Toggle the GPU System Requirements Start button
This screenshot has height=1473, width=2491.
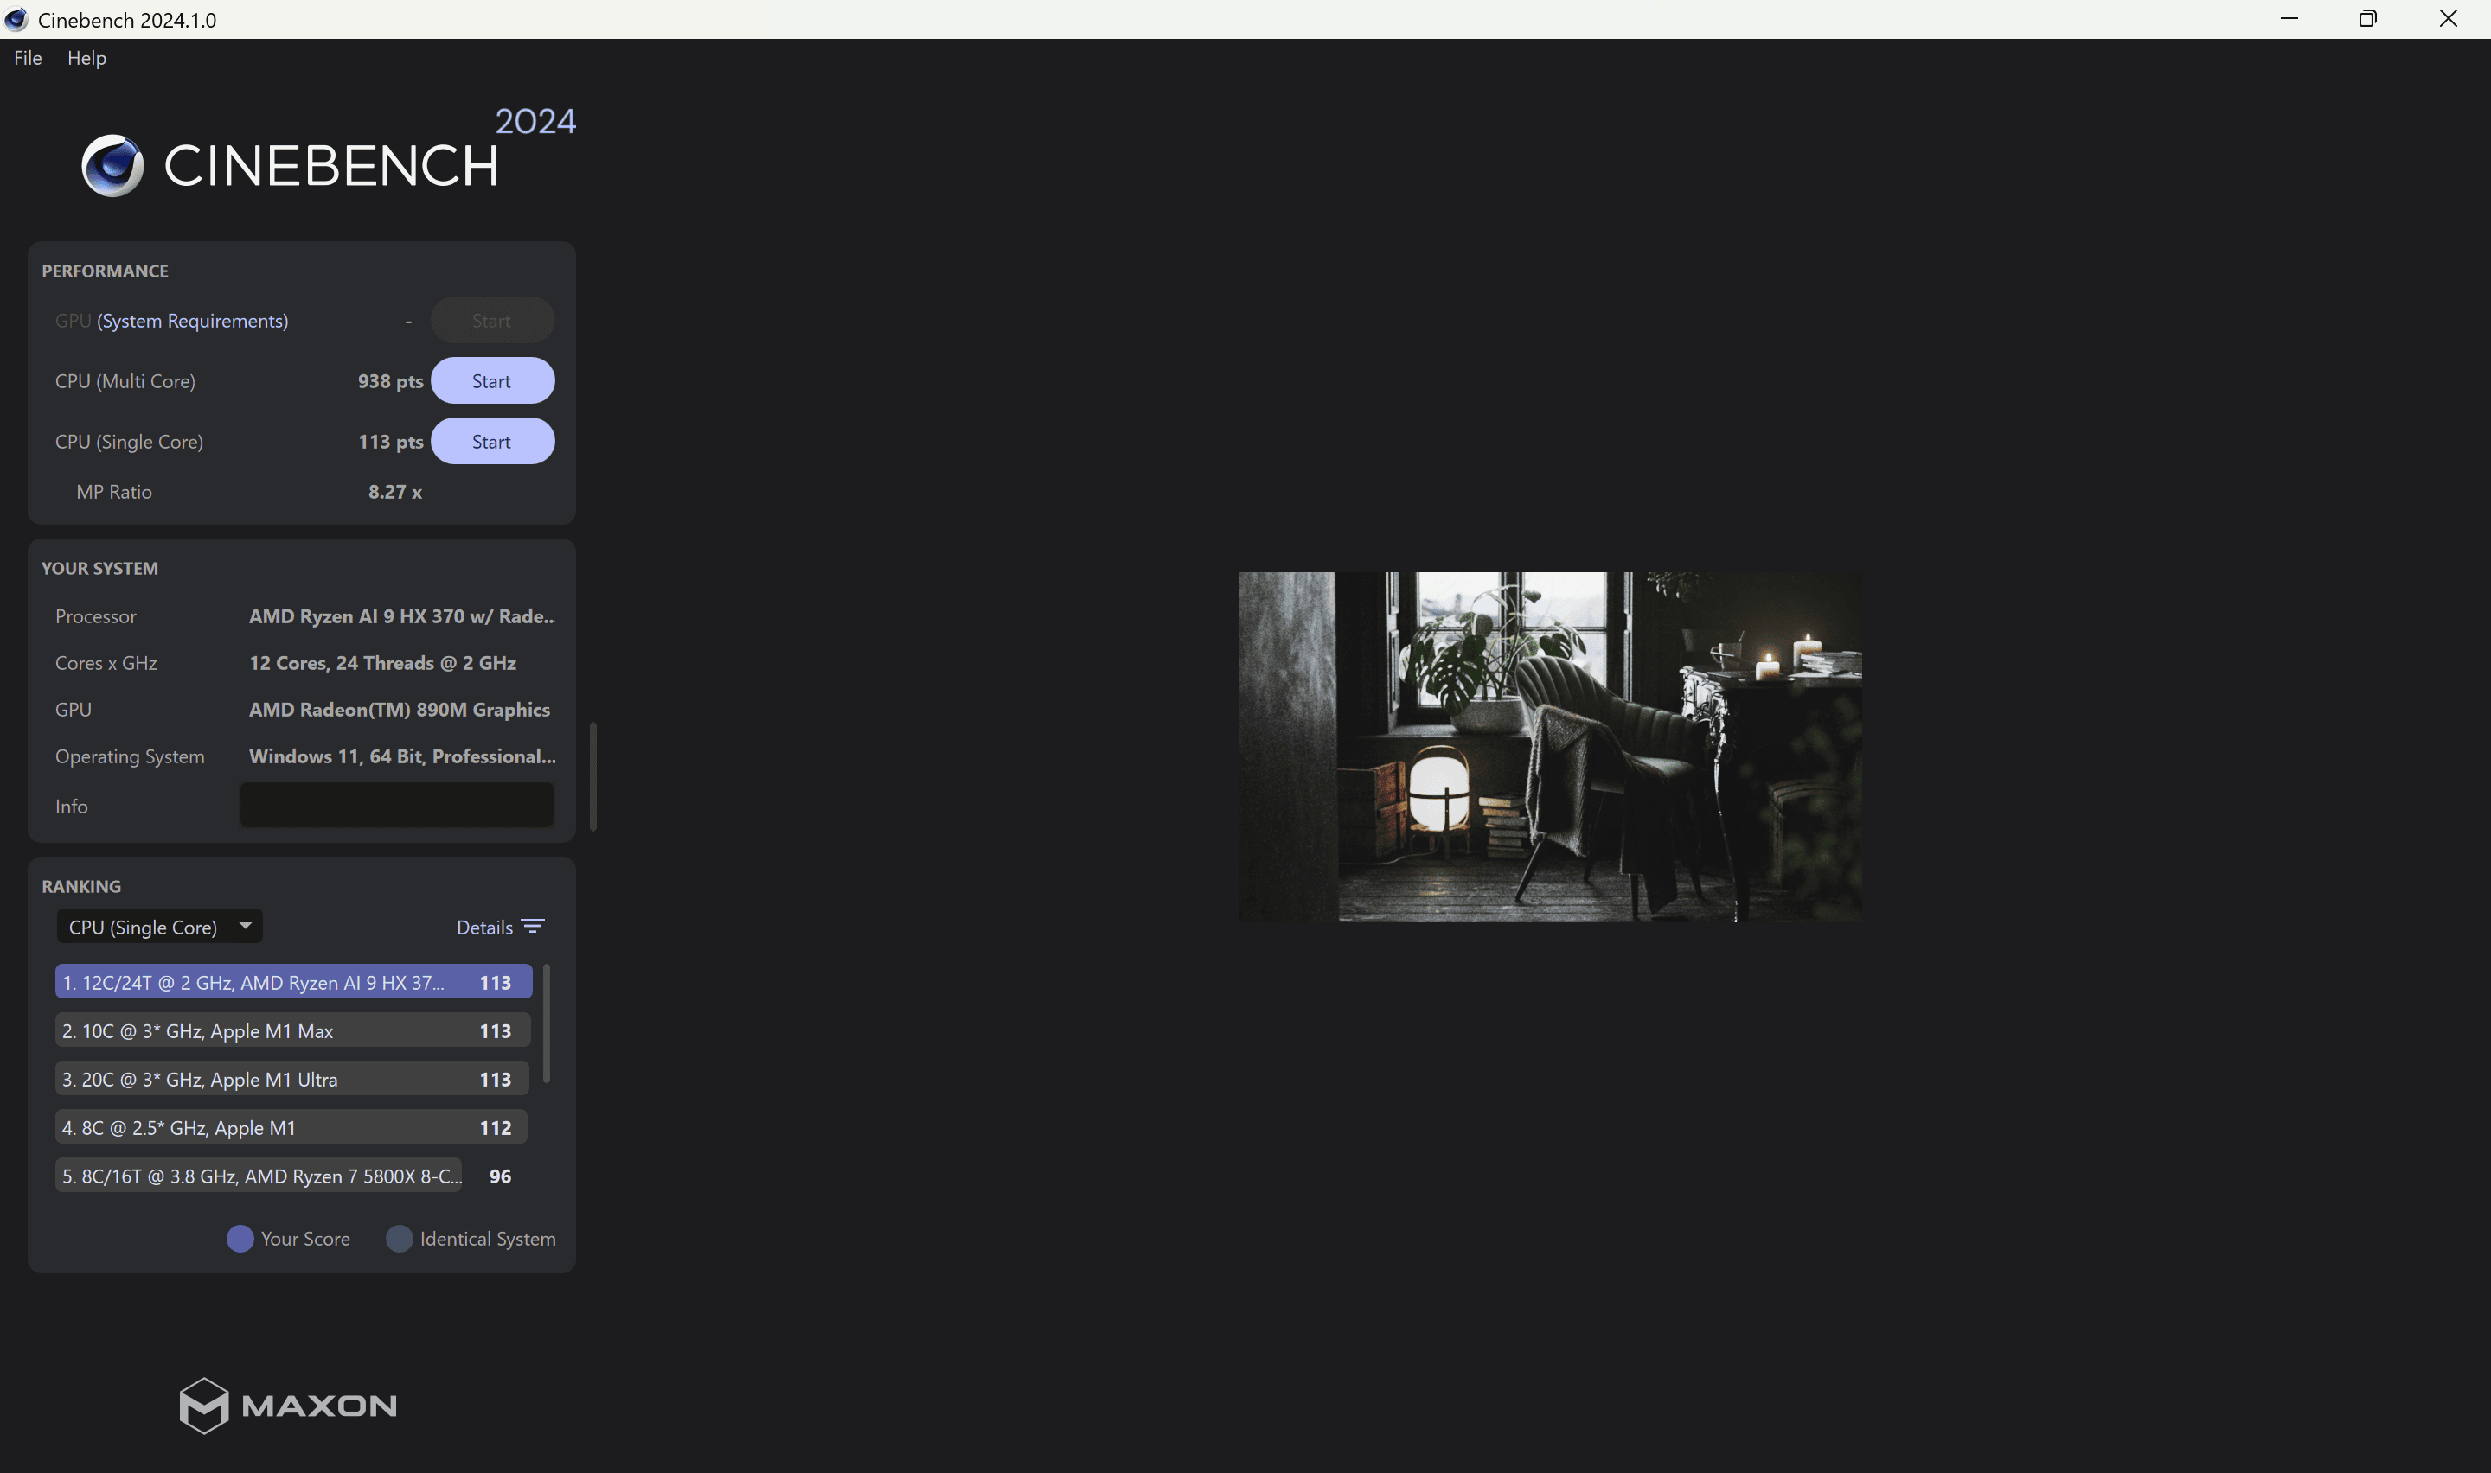click(491, 319)
